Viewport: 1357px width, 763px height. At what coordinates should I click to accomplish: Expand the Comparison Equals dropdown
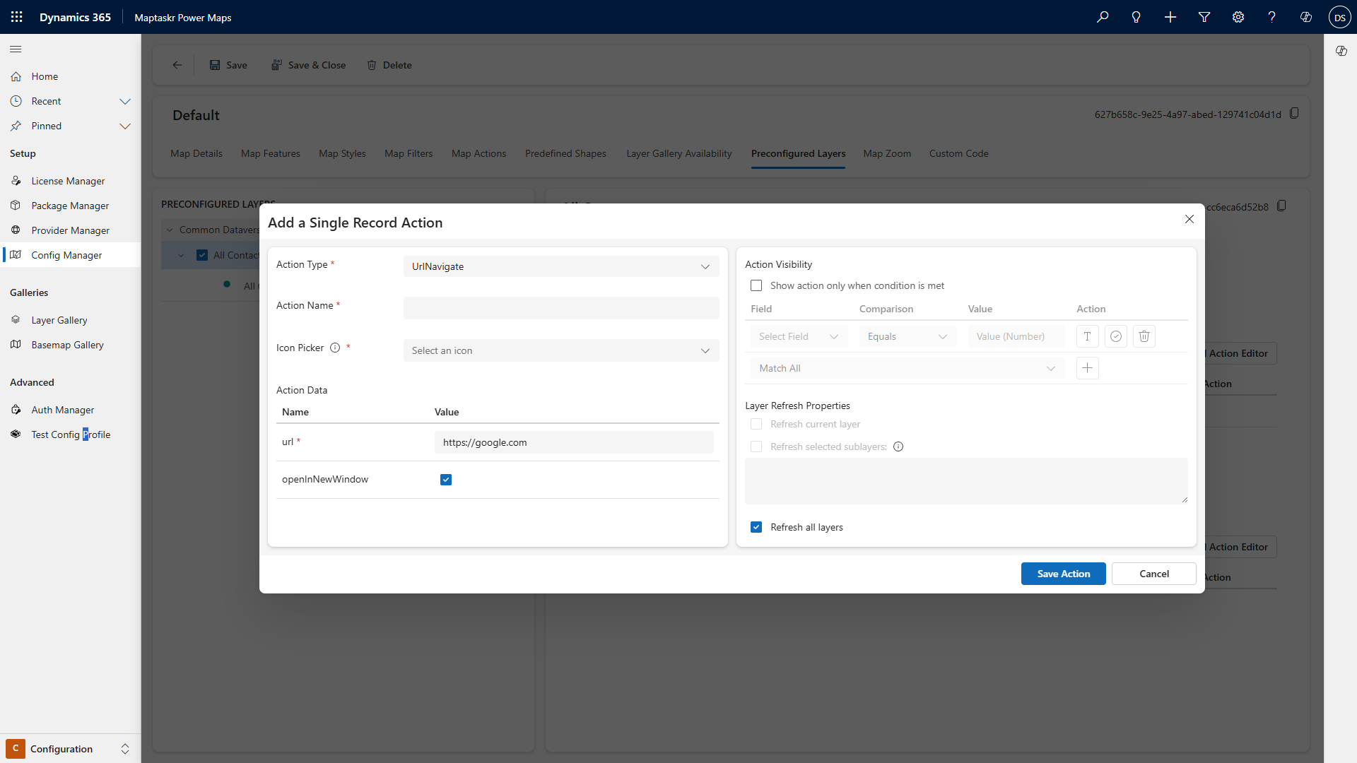[907, 336]
